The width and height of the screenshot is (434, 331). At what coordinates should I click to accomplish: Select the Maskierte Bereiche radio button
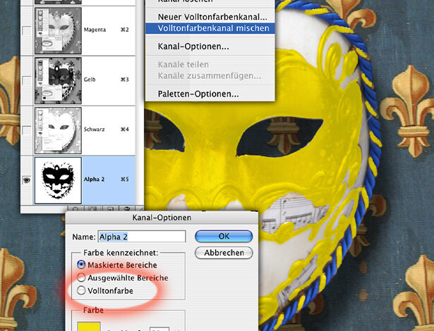pyautogui.click(x=81, y=265)
